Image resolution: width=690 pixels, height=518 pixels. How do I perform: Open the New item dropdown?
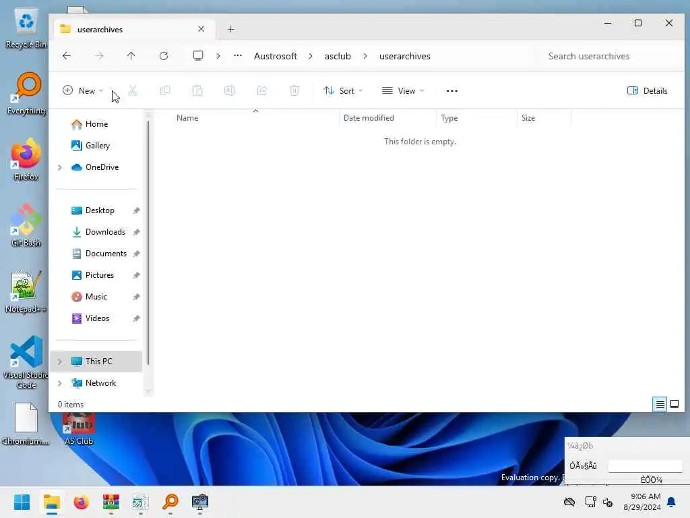point(83,91)
